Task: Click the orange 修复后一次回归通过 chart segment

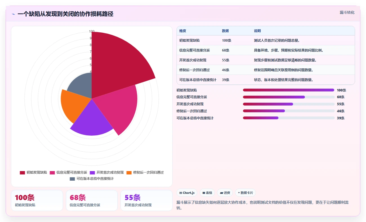Action: click(x=75, y=106)
